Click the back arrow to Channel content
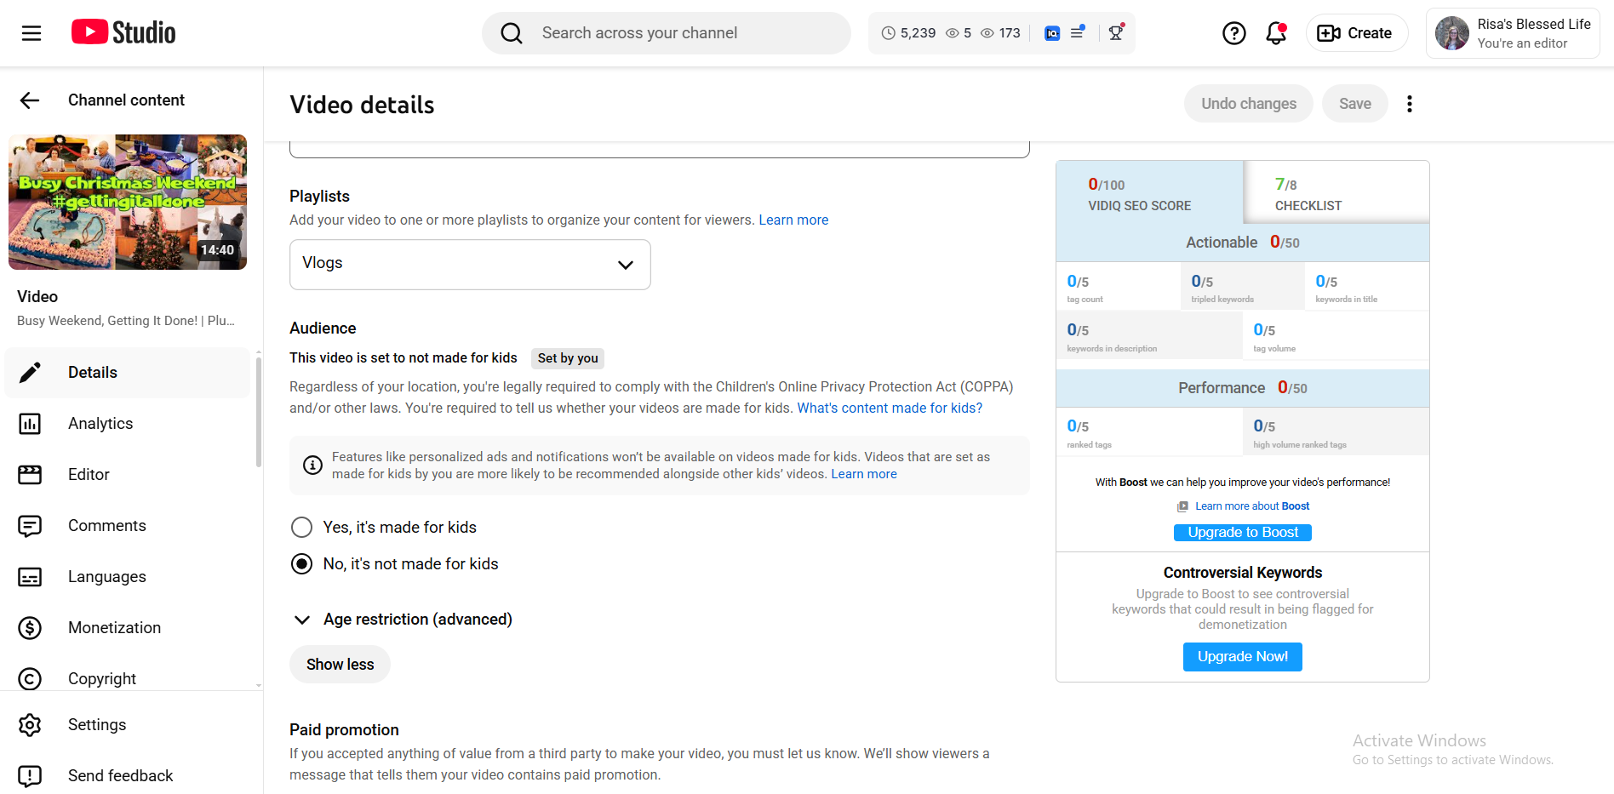 point(30,100)
